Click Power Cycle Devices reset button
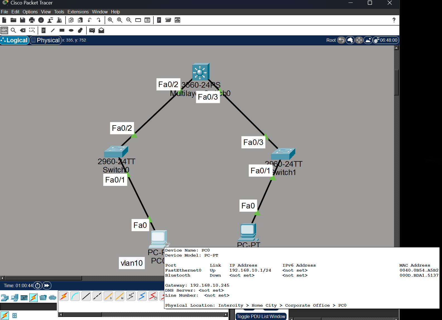This screenshot has width=442, height=320. (38, 285)
